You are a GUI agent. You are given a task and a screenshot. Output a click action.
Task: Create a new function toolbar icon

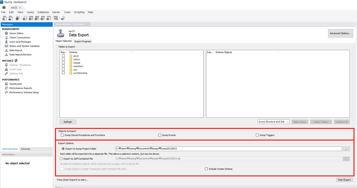tap(49, 18)
